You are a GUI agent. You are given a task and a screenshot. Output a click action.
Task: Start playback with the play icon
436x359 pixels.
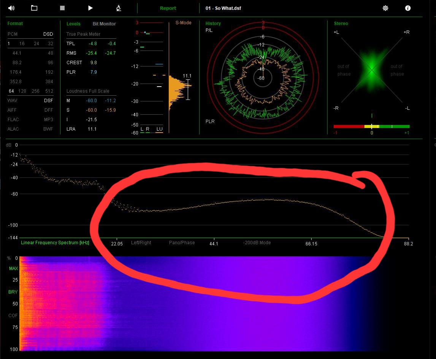click(90, 8)
